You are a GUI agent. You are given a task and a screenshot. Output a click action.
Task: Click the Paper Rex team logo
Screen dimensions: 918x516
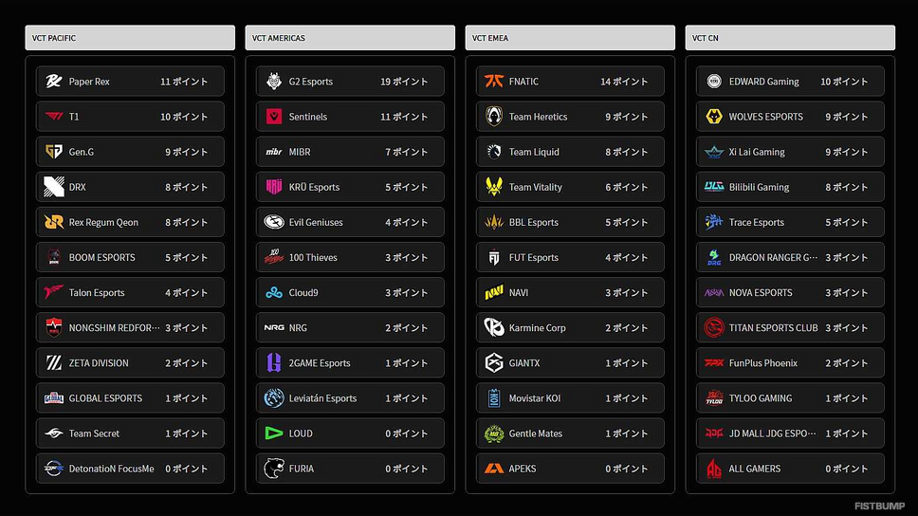[54, 82]
